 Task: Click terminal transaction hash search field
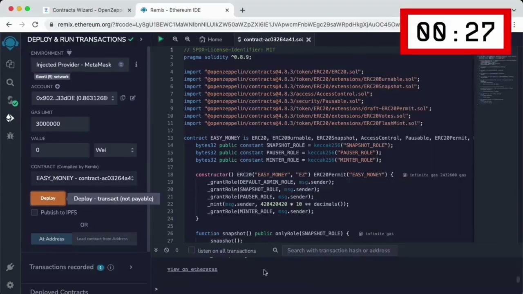point(339,250)
